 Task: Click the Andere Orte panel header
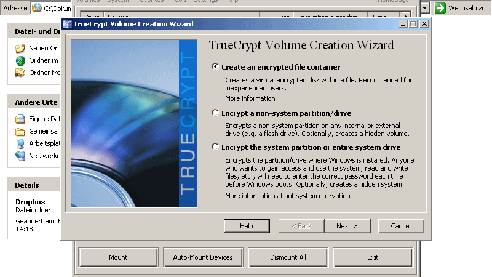[x=34, y=102]
